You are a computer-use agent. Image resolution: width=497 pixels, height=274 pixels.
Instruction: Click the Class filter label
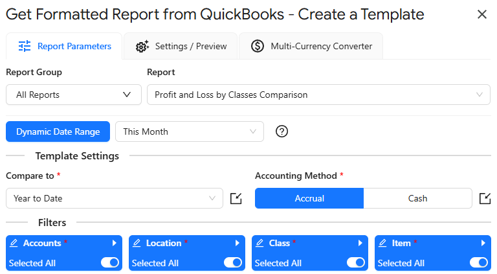point(280,244)
